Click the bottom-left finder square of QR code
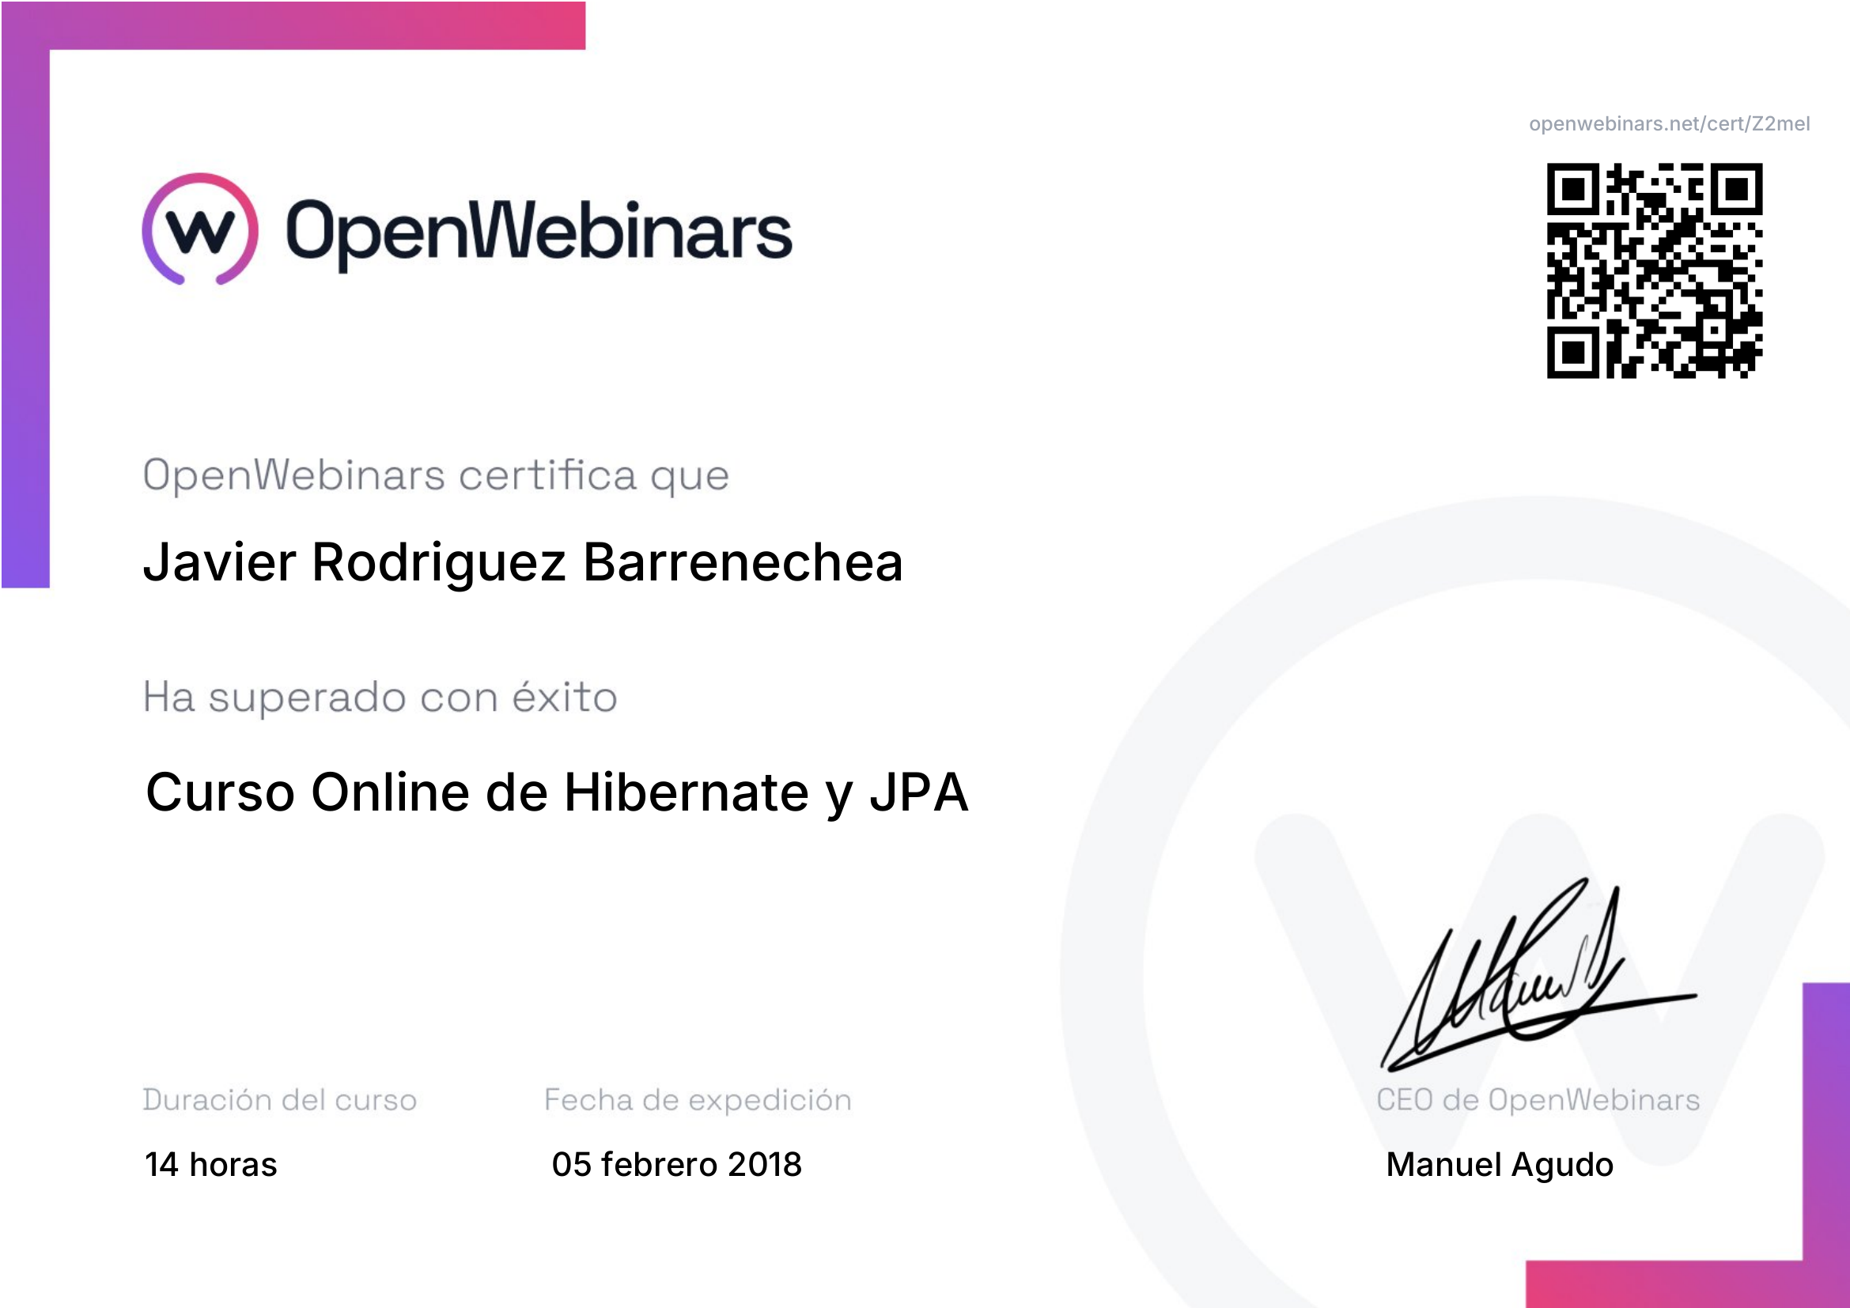This screenshot has height=1308, width=1850. pyautogui.click(x=1574, y=352)
